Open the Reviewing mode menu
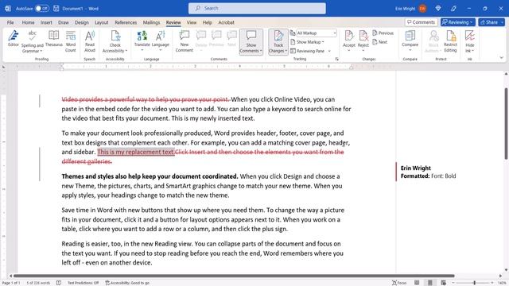The width and height of the screenshot is (509, 286). coord(458,22)
